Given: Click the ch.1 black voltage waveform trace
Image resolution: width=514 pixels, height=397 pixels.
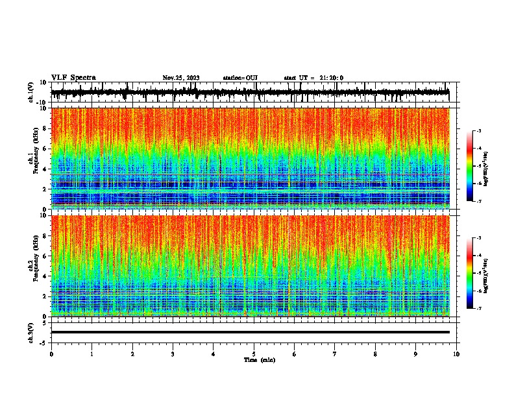Looking at the screenshot, I should (x=250, y=92).
